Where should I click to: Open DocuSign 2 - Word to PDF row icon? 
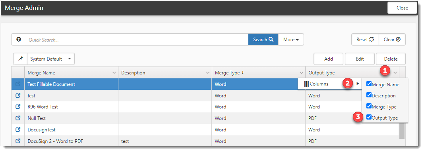click(x=18, y=141)
